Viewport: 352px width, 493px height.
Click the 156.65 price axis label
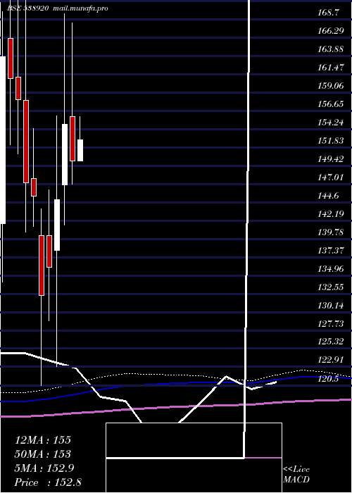(x=331, y=104)
